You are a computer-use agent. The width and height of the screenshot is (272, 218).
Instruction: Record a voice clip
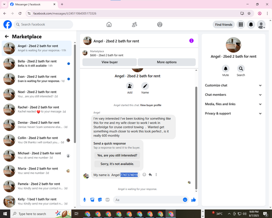tap(84, 200)
